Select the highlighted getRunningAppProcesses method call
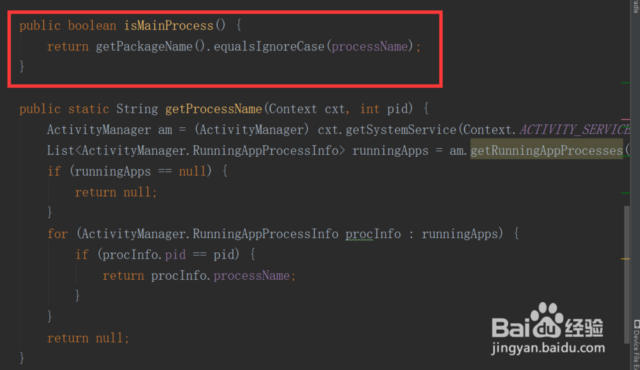Viewport: 640px width, 370px height. click(547, 150)
